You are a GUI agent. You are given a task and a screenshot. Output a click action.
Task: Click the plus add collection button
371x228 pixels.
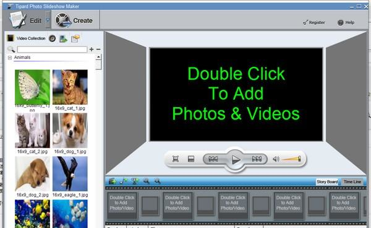click(92, 50)
